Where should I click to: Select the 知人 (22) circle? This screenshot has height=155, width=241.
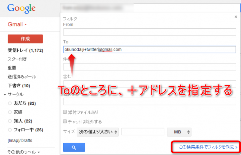tap(23, 121)
